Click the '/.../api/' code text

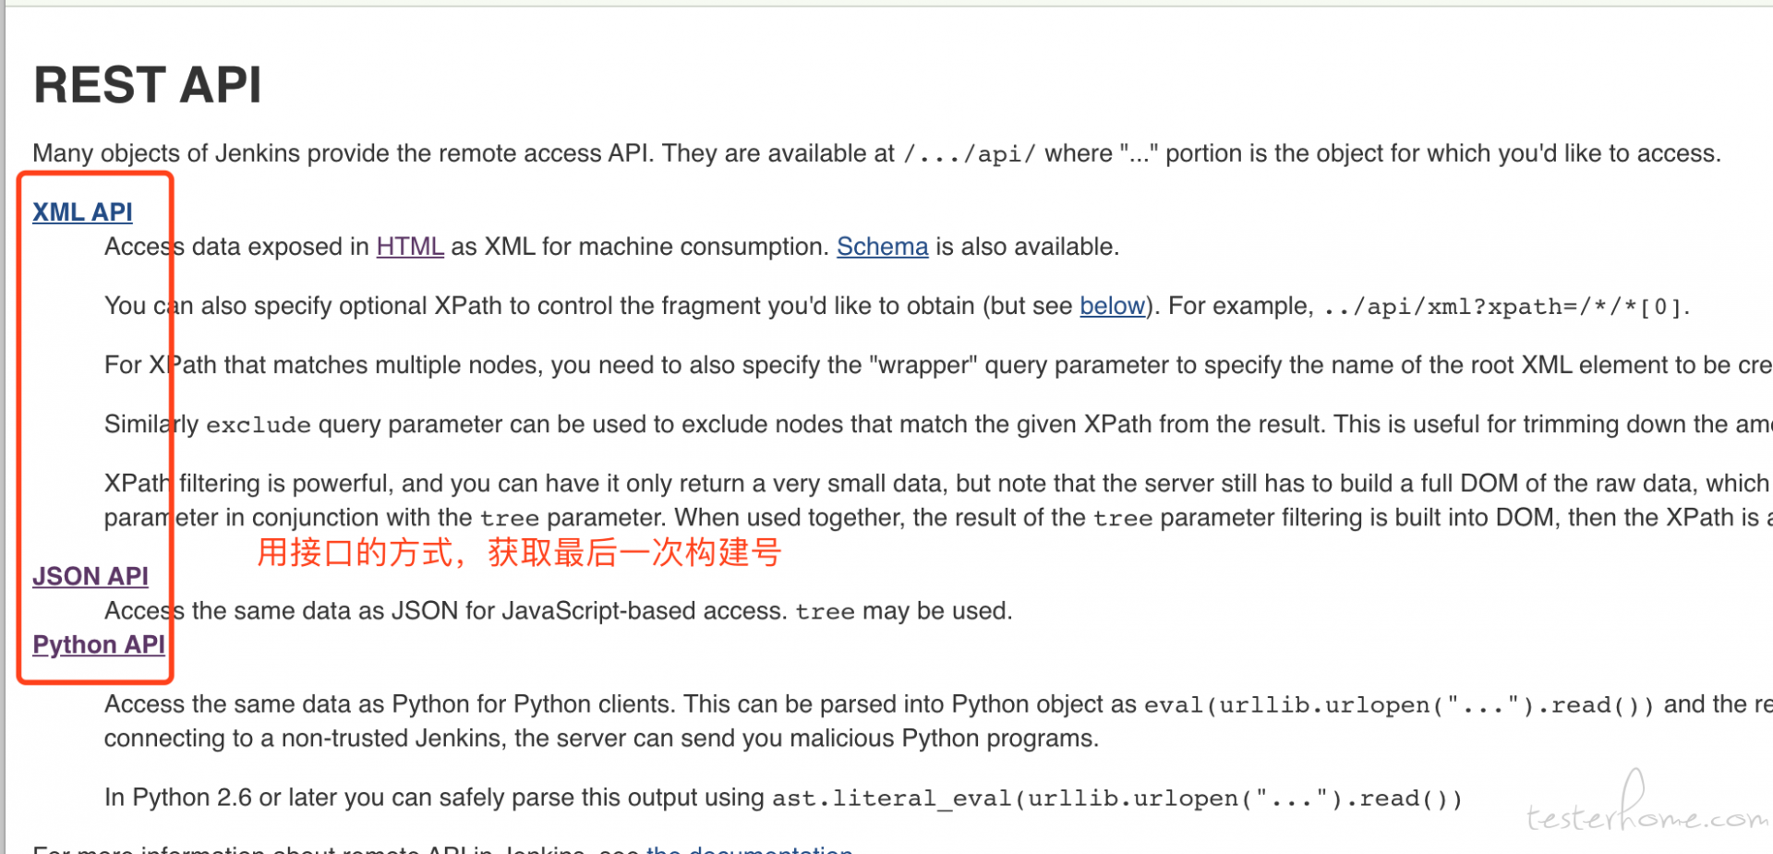click(970, 154)
